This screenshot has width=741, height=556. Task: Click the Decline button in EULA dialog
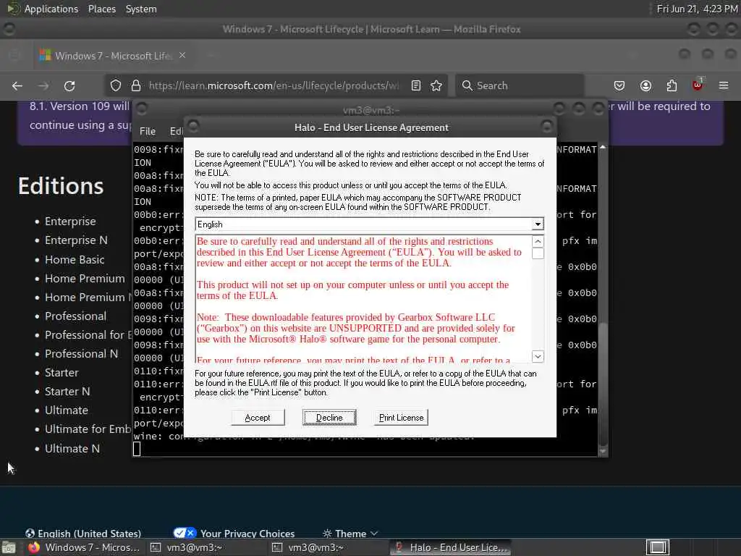pos(329,418)
